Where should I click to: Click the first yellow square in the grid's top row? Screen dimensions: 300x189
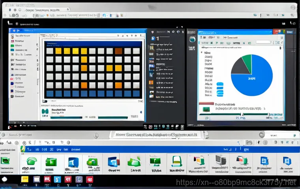(x=58, y=51)
